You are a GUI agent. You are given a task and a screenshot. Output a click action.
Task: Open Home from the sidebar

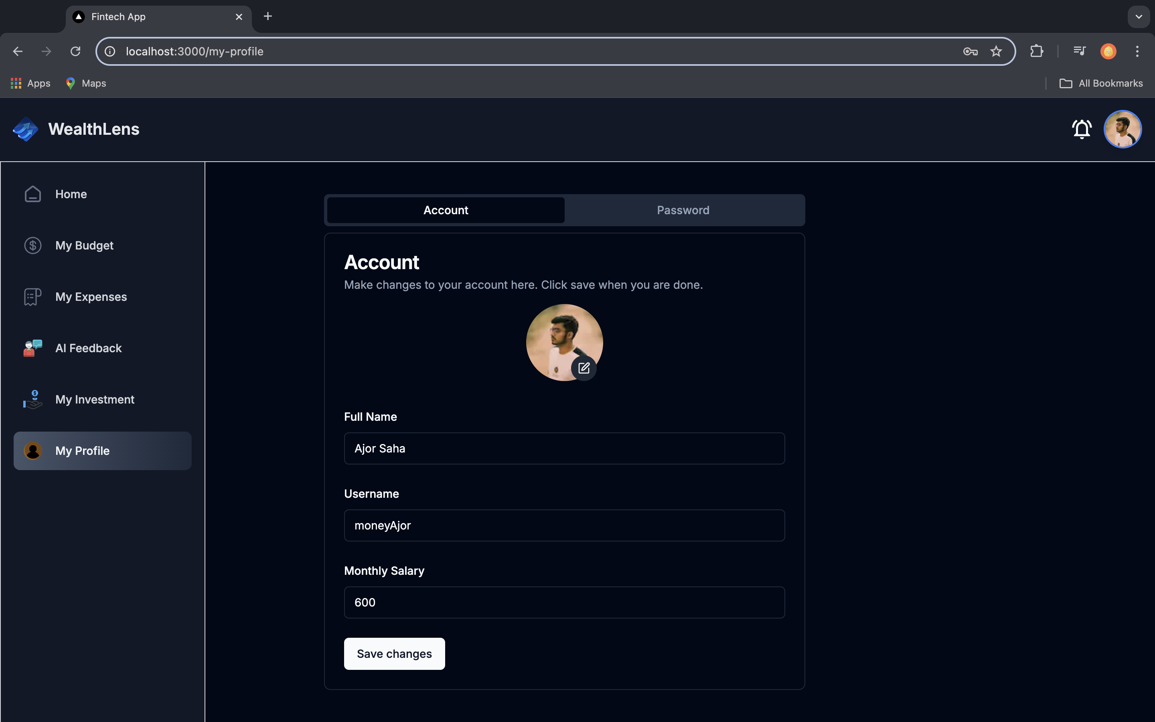coord(71,195)
